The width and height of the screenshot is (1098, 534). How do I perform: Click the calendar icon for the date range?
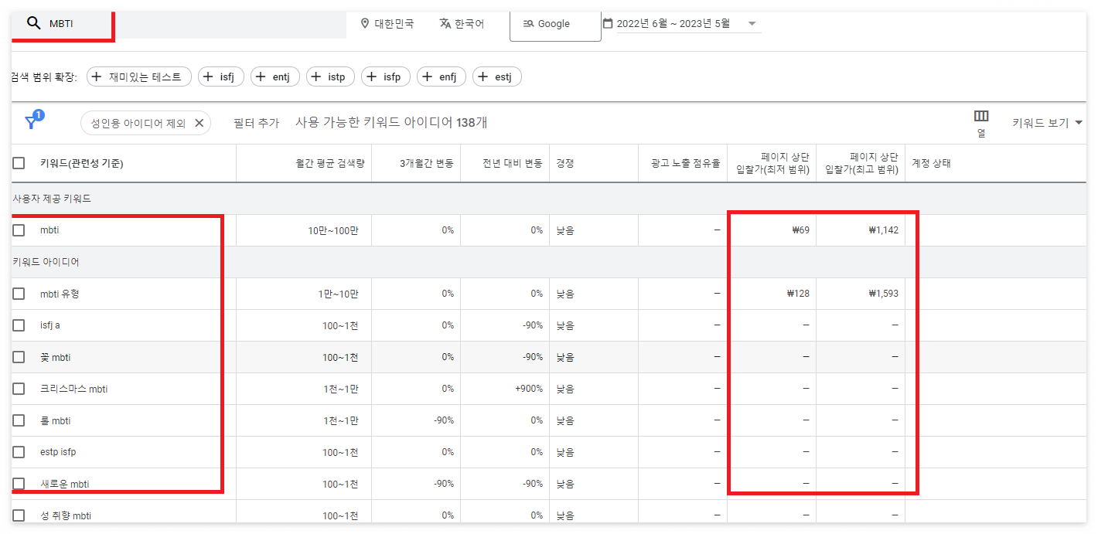[609, 23]
